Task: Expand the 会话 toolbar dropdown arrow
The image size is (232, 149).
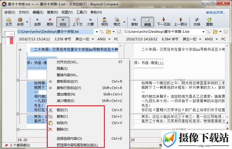Action: (27, 22)
